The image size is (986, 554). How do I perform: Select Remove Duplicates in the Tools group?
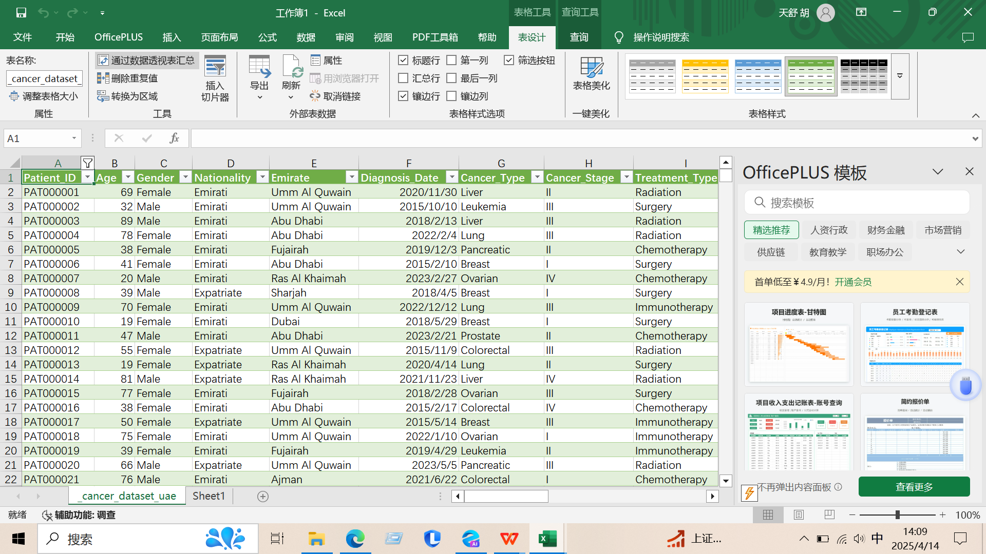pos(128,77)
